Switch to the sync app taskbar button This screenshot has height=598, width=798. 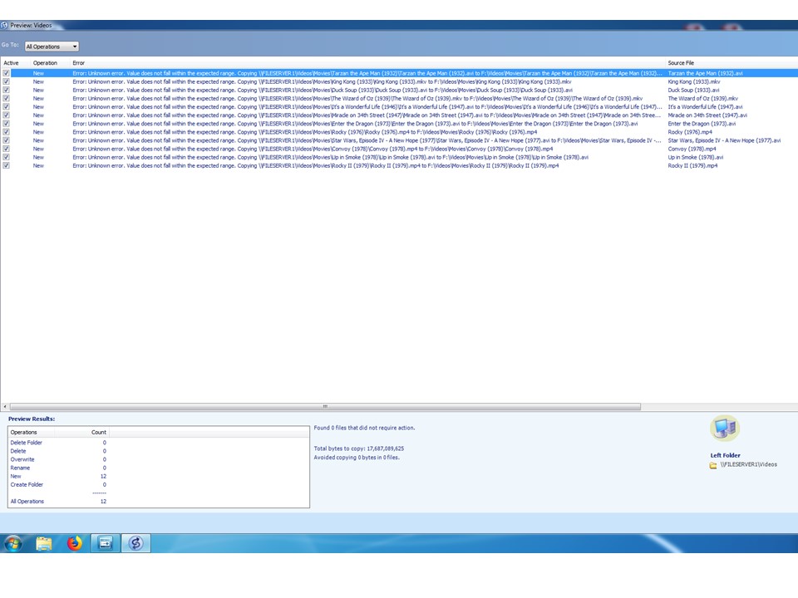point(135,543)
